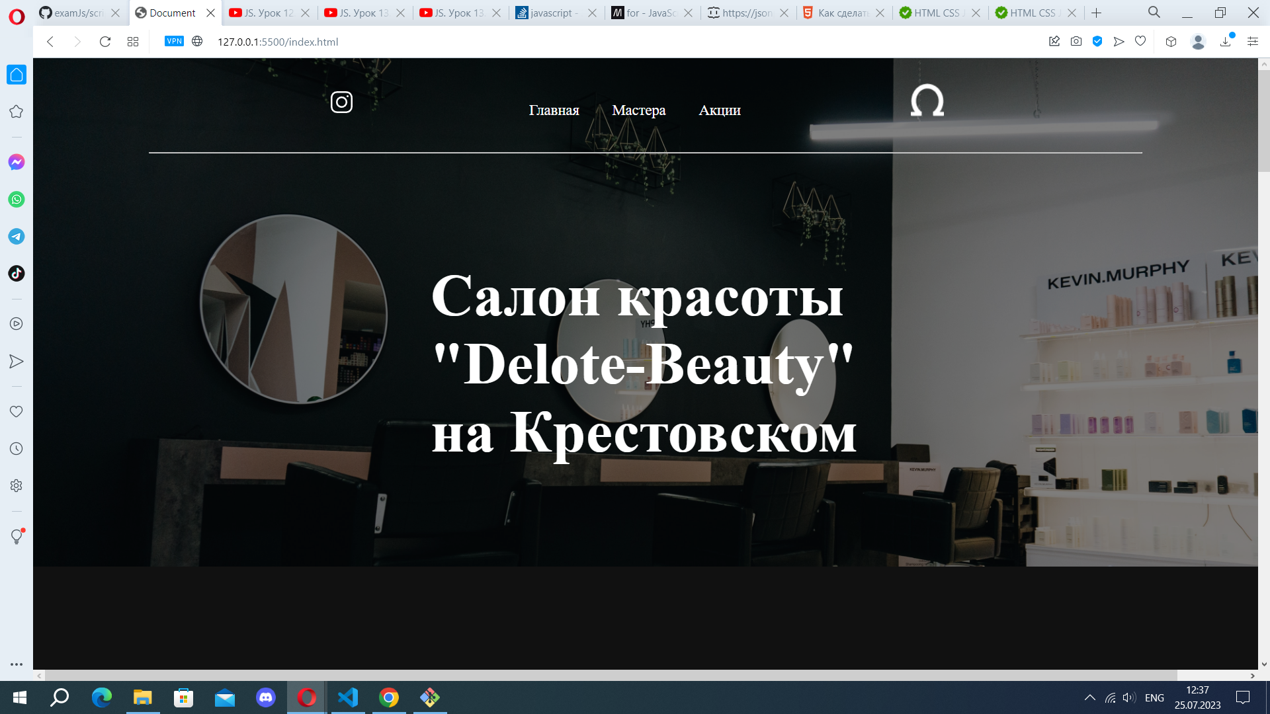
Task: Open Telegram in Opera sidebar
Action: (x=17, y=236)
